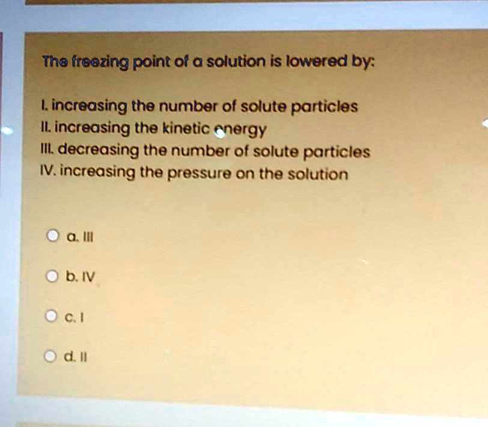Click the answer label 'd. II'

[x=77, y=357]
